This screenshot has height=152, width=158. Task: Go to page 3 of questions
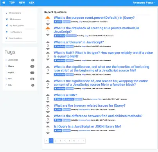coord(60,141)
